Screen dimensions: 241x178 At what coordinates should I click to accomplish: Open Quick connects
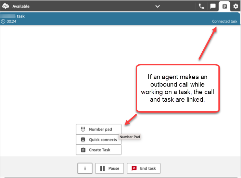pyautogui.click(x=99, y=140)
